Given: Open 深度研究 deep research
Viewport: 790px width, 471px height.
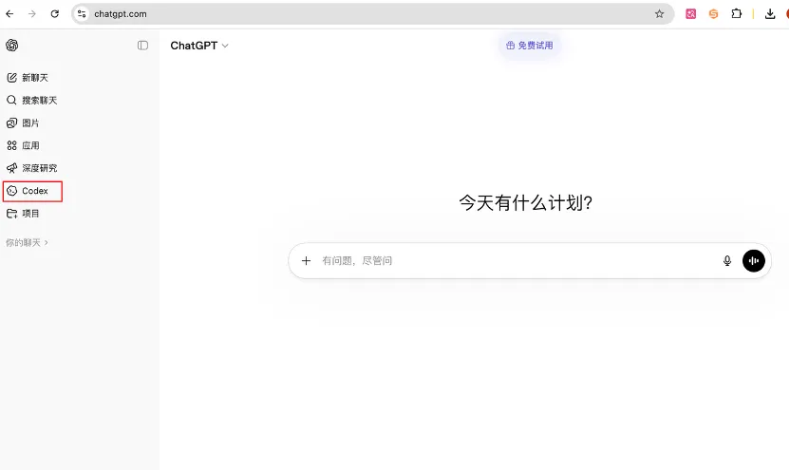Looking at the screenshot, I should coord(31,168).
